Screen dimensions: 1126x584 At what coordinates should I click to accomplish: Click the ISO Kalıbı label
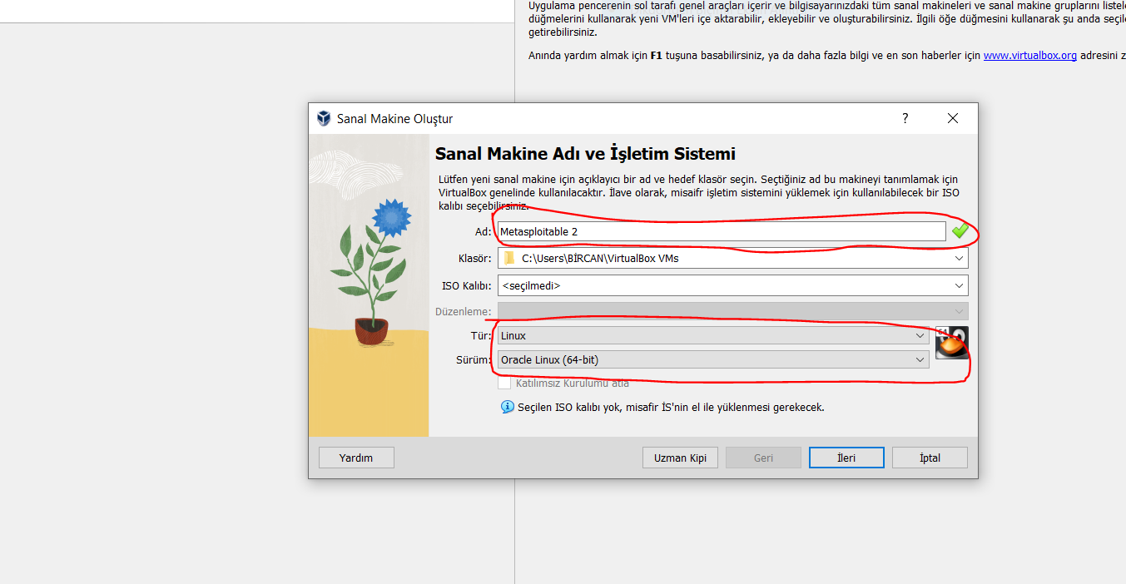(x=466, y=285)
